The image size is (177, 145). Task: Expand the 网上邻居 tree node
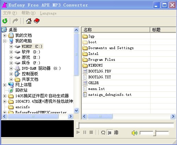(x=4, y=85)
